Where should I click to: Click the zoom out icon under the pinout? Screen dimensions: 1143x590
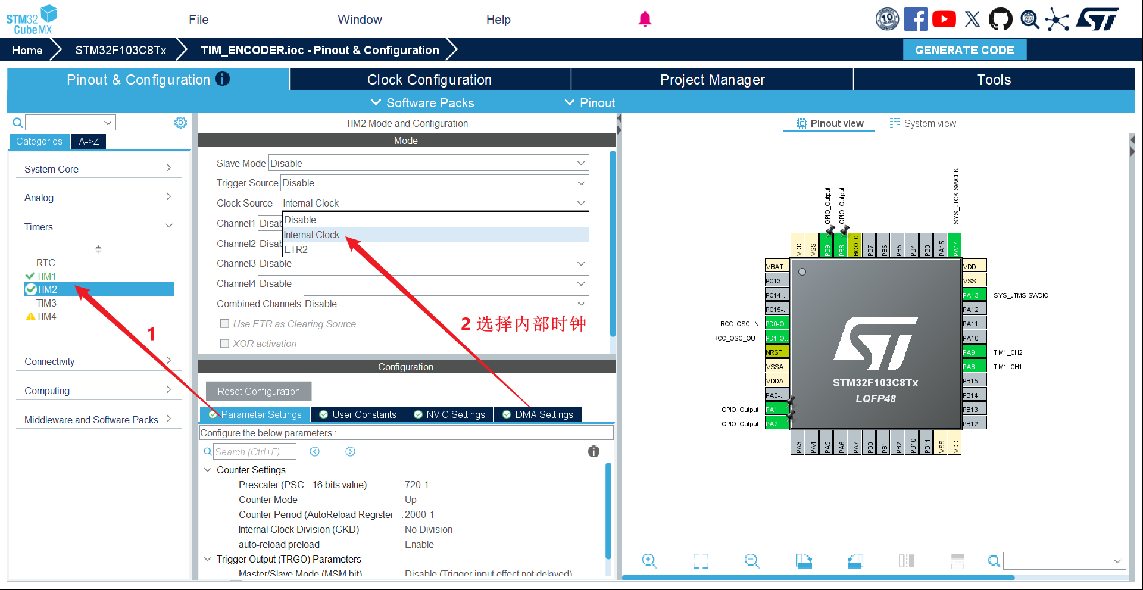752,561
